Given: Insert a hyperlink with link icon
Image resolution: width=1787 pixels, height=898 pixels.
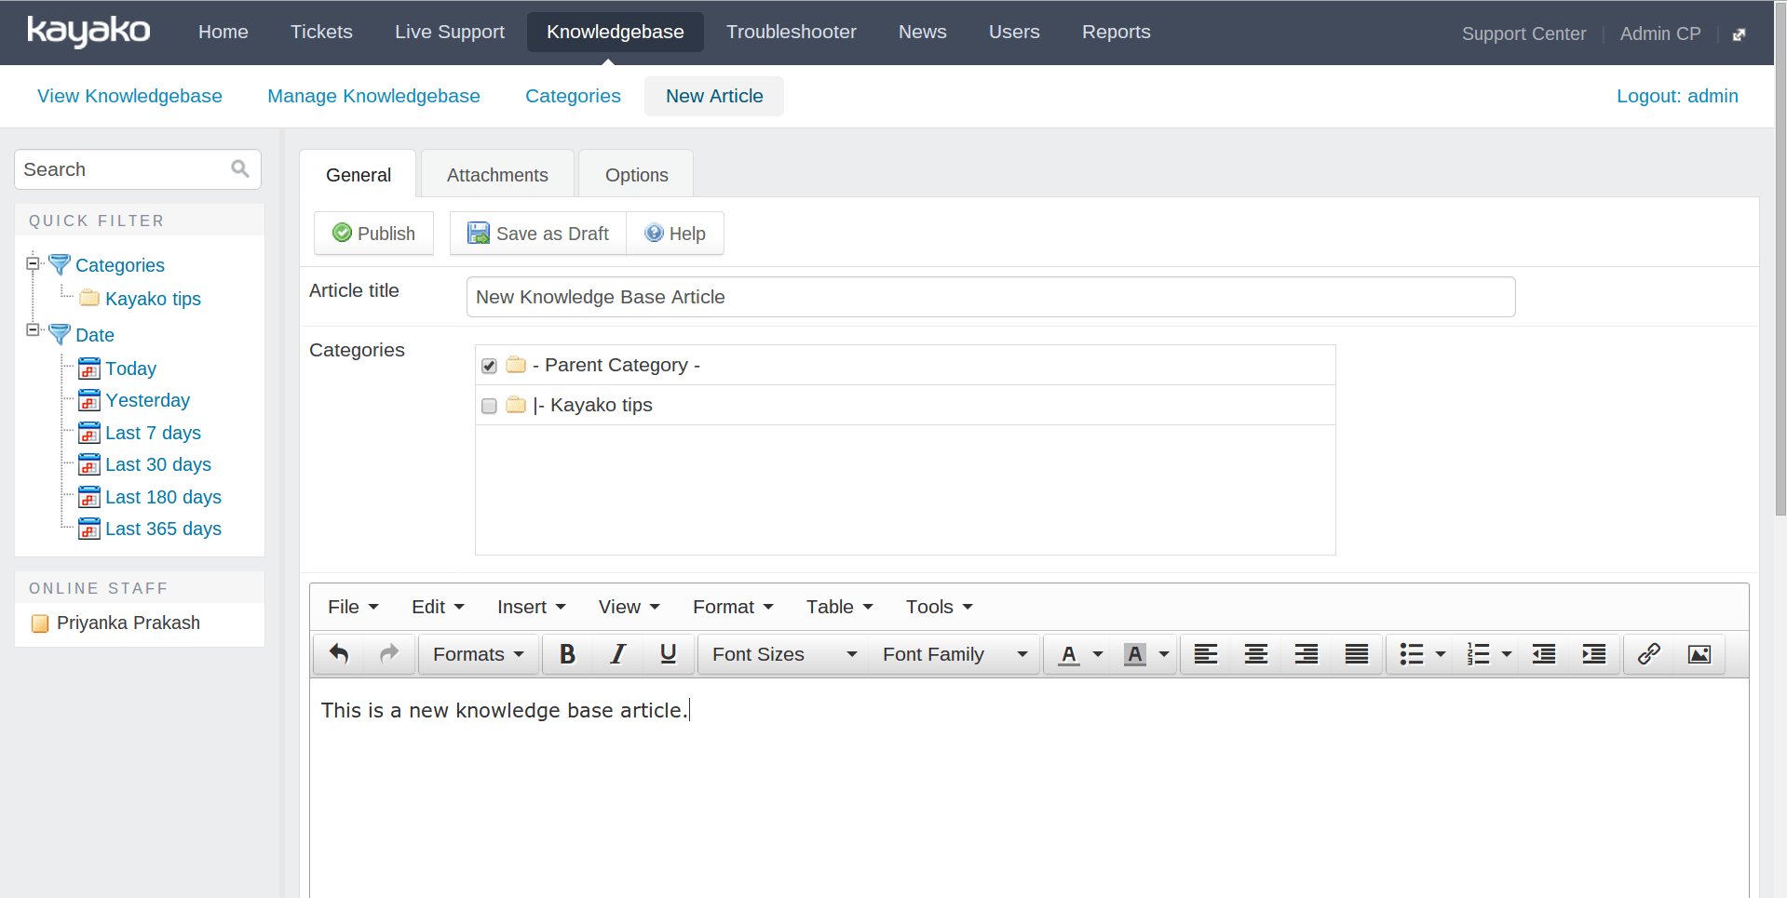Looking at the screenshot, I should pyautogui.click(x=1649, y=654).
